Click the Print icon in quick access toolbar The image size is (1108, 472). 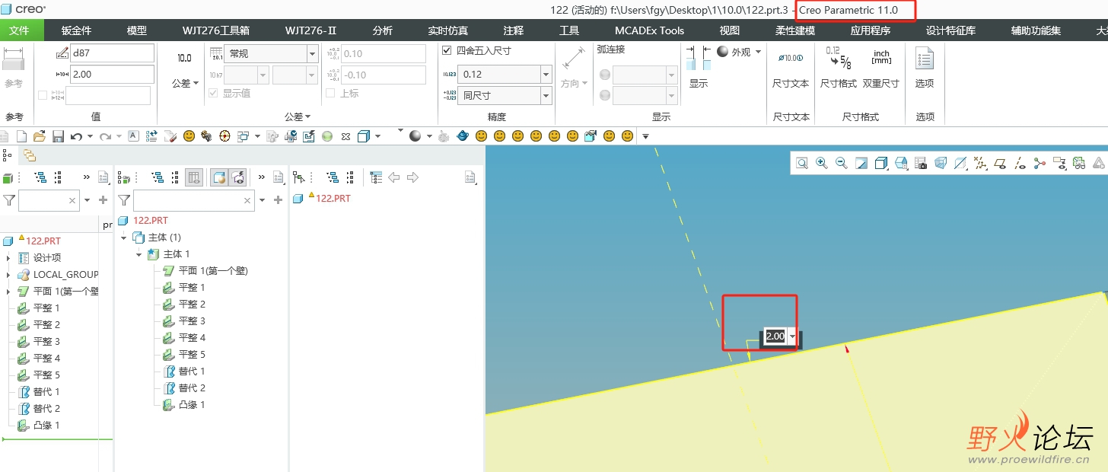[292, 136]
